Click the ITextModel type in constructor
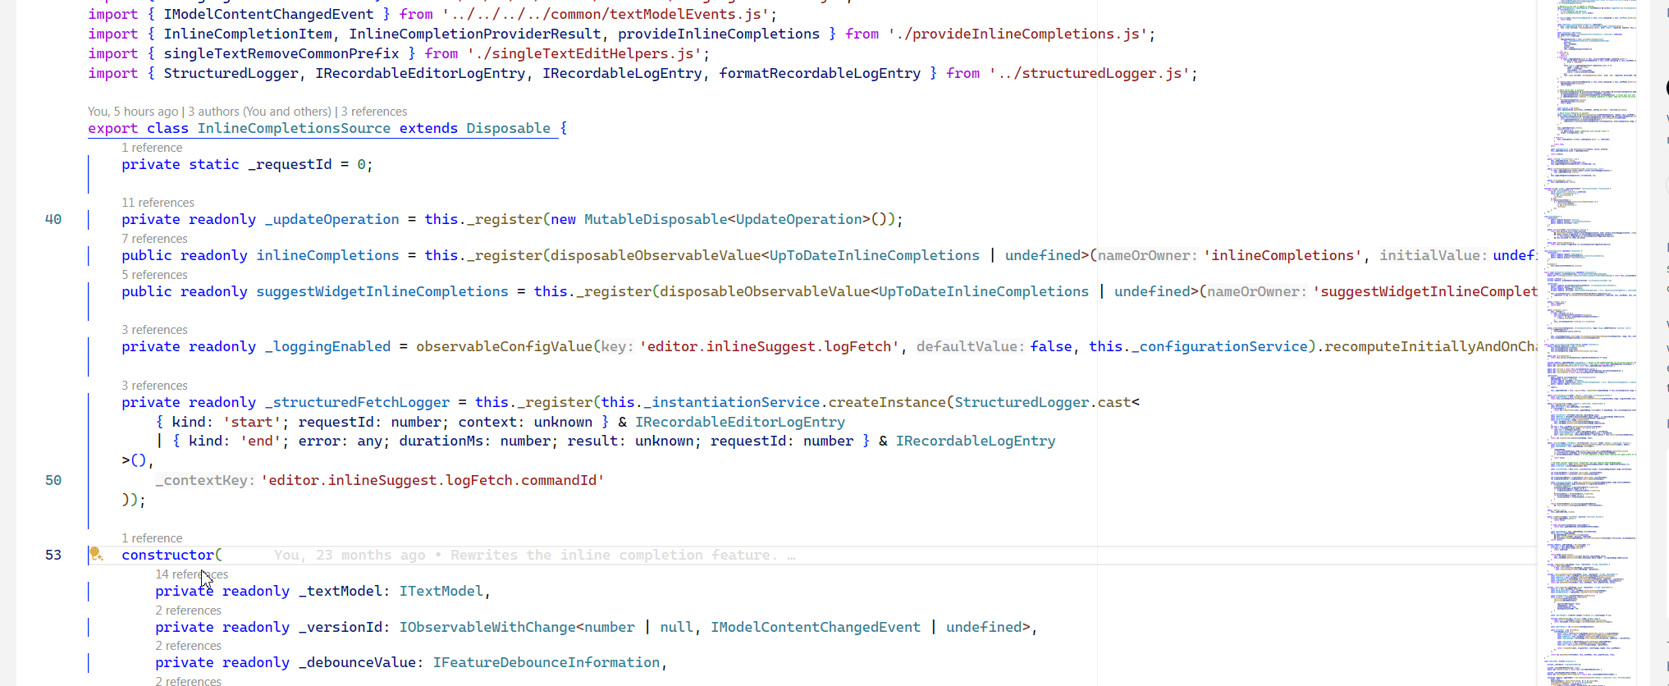1669x686 pixels. click(x=441, y=591)
